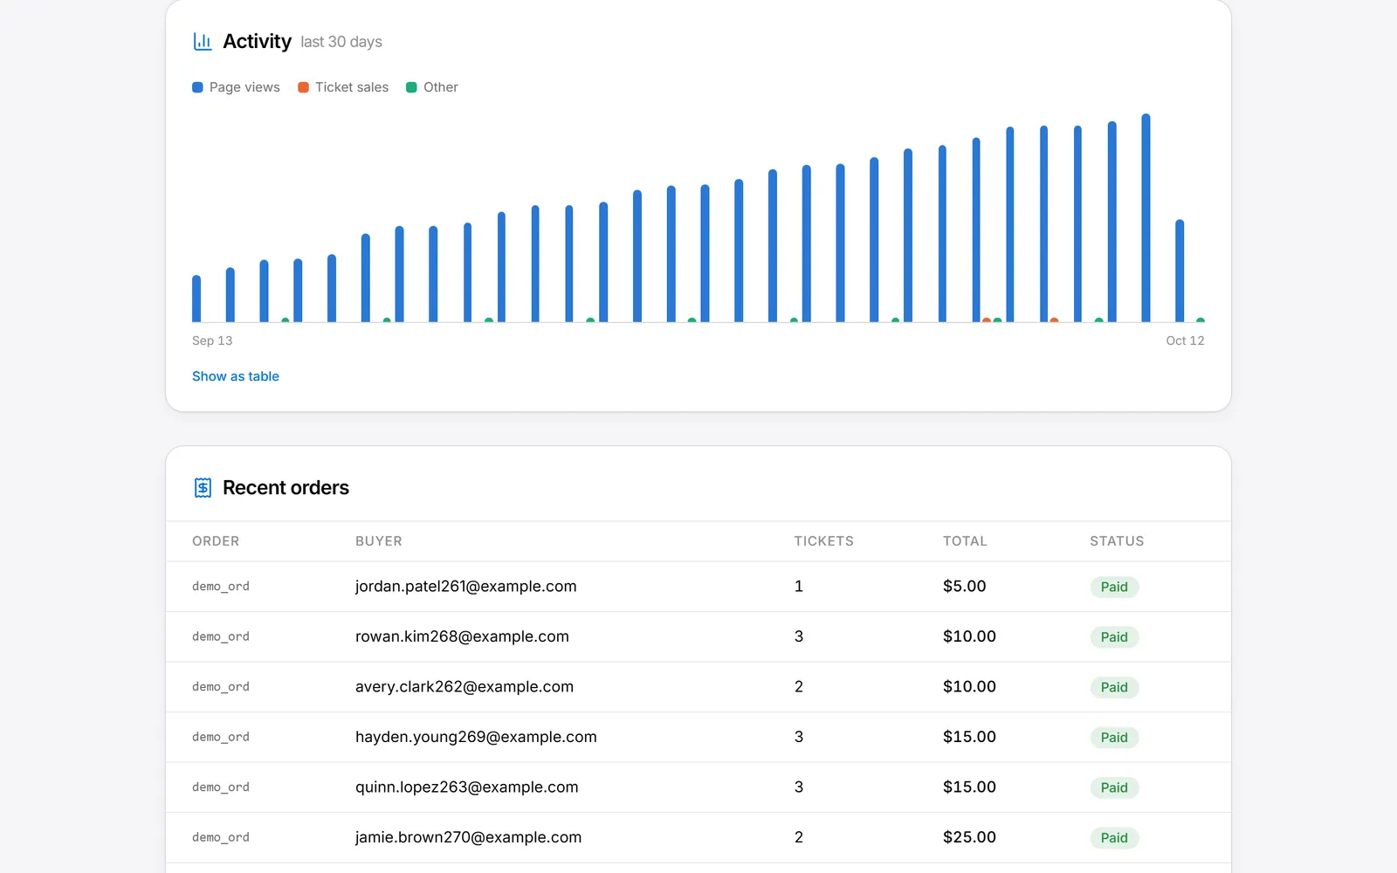Viewport: 1397px width, 873px height.
Task: Click buyer rowan.kim268@example.com
Action: [x=462, y=636]
